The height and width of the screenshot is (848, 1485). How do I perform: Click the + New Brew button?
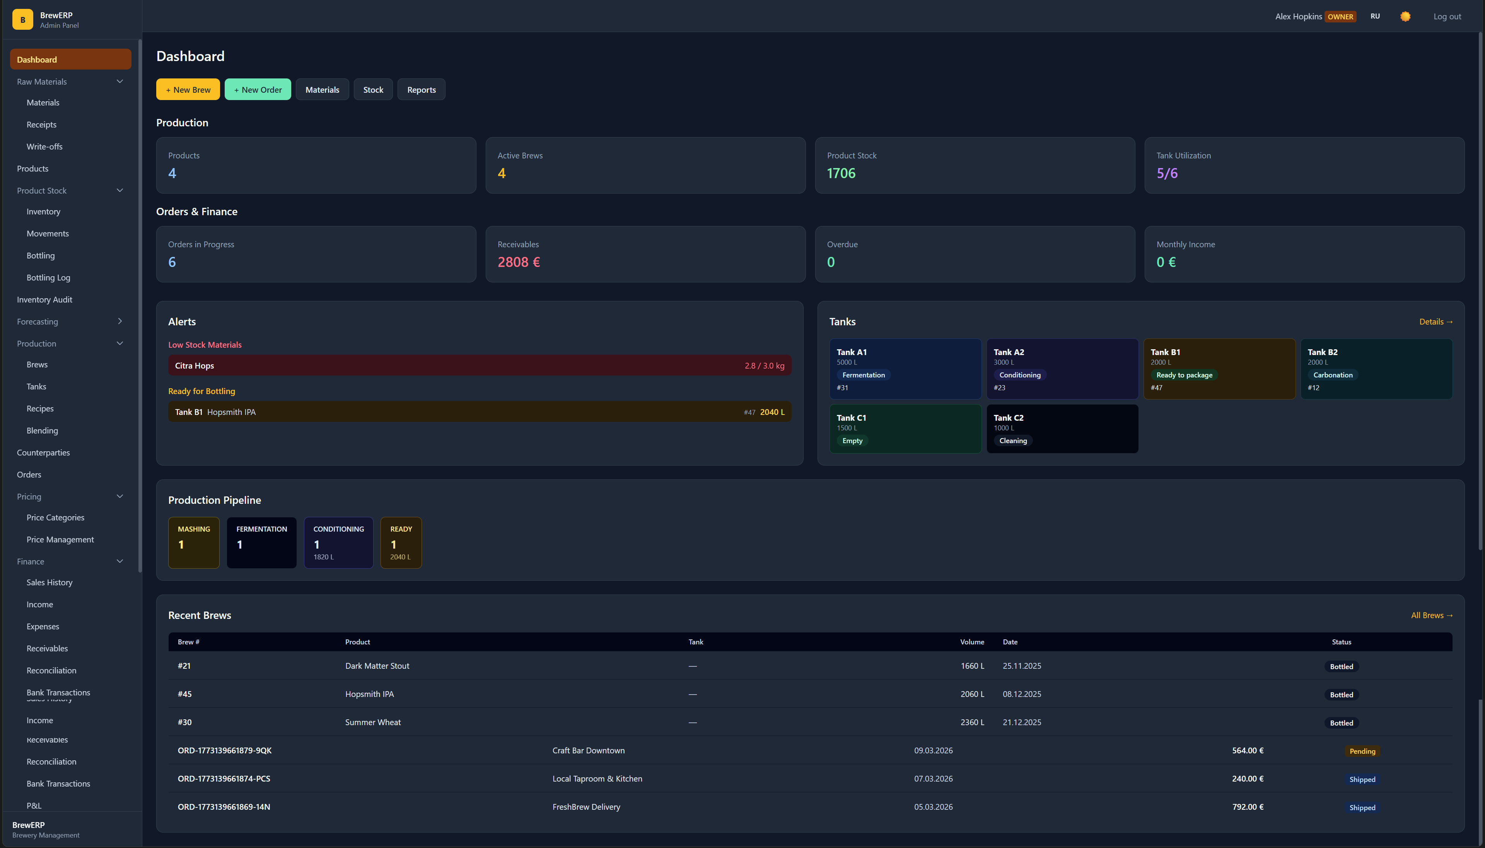pos(188,90)
